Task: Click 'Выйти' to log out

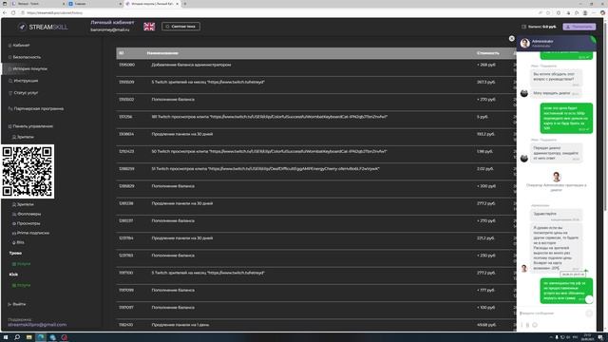Action: tap(19, 304)
